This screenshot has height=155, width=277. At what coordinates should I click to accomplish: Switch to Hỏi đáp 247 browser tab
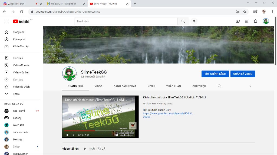[64, 4]
